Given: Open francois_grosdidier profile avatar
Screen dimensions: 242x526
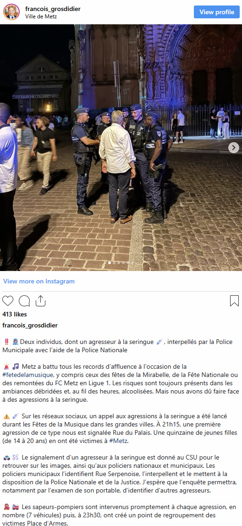Looking at the screenshot, I should 11,12.
